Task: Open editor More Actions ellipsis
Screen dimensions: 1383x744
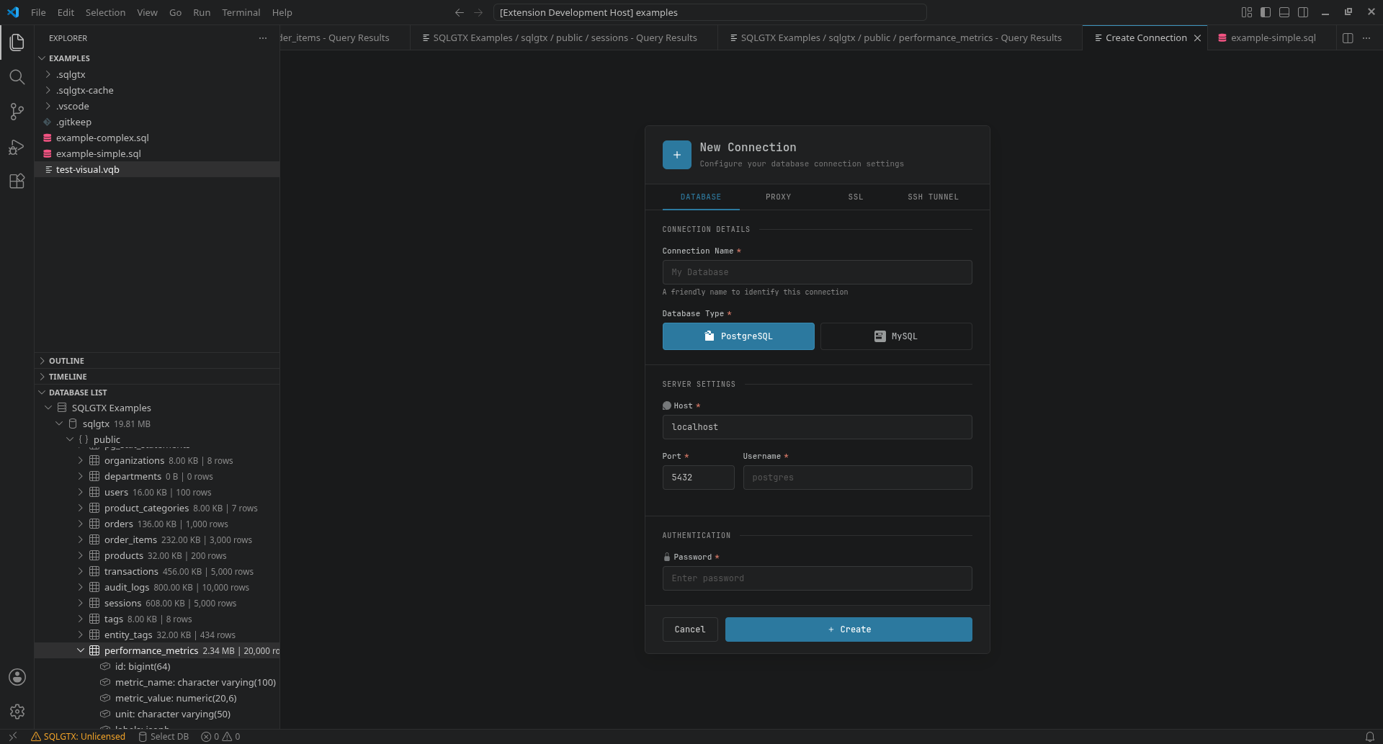Action: pos(1366,38)
